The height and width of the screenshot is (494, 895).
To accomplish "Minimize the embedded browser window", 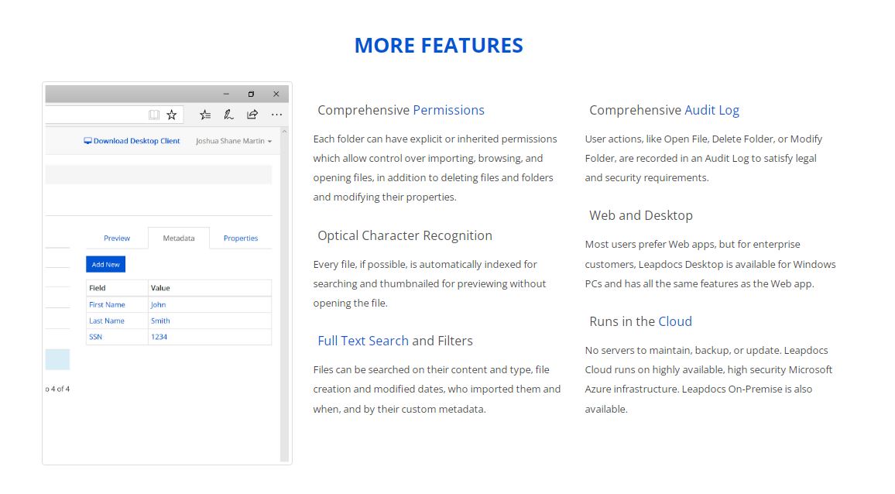I will [226, 94].
